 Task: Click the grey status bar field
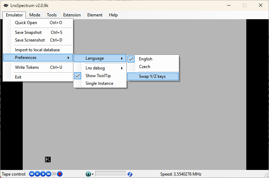(111, 174)
